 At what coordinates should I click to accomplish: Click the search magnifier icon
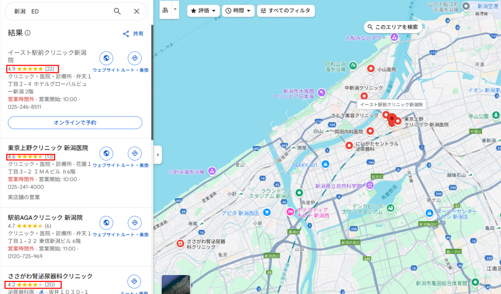(x=117, y=11)
